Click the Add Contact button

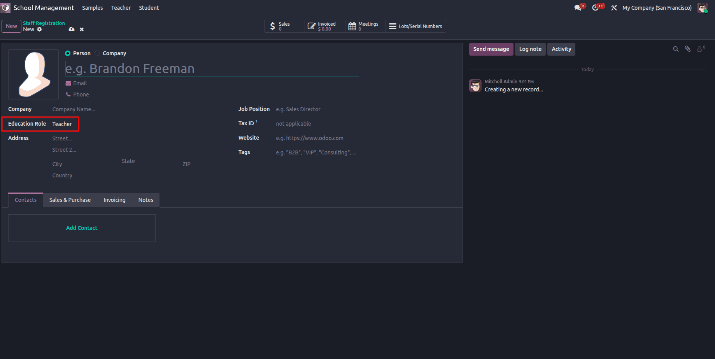[x=82, y=228]
